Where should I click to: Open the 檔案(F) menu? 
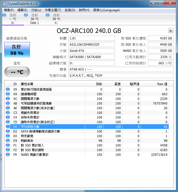[x=9, y=10]
